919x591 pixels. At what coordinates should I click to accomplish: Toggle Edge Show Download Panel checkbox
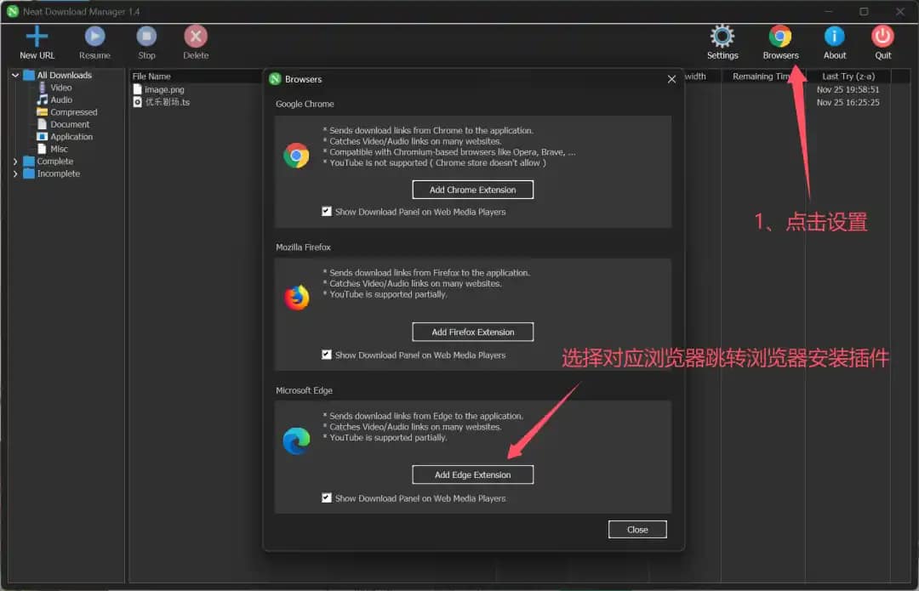pos(327,498)
